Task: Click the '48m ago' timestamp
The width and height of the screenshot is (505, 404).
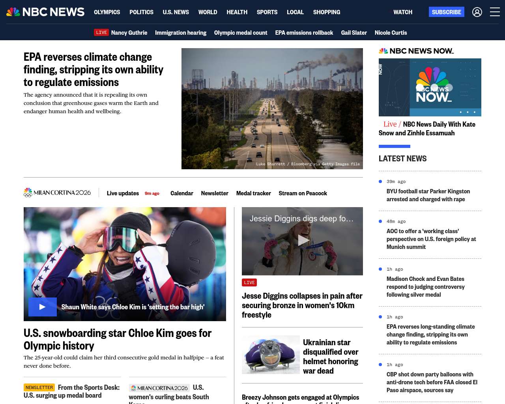Action: click(396, 221)
